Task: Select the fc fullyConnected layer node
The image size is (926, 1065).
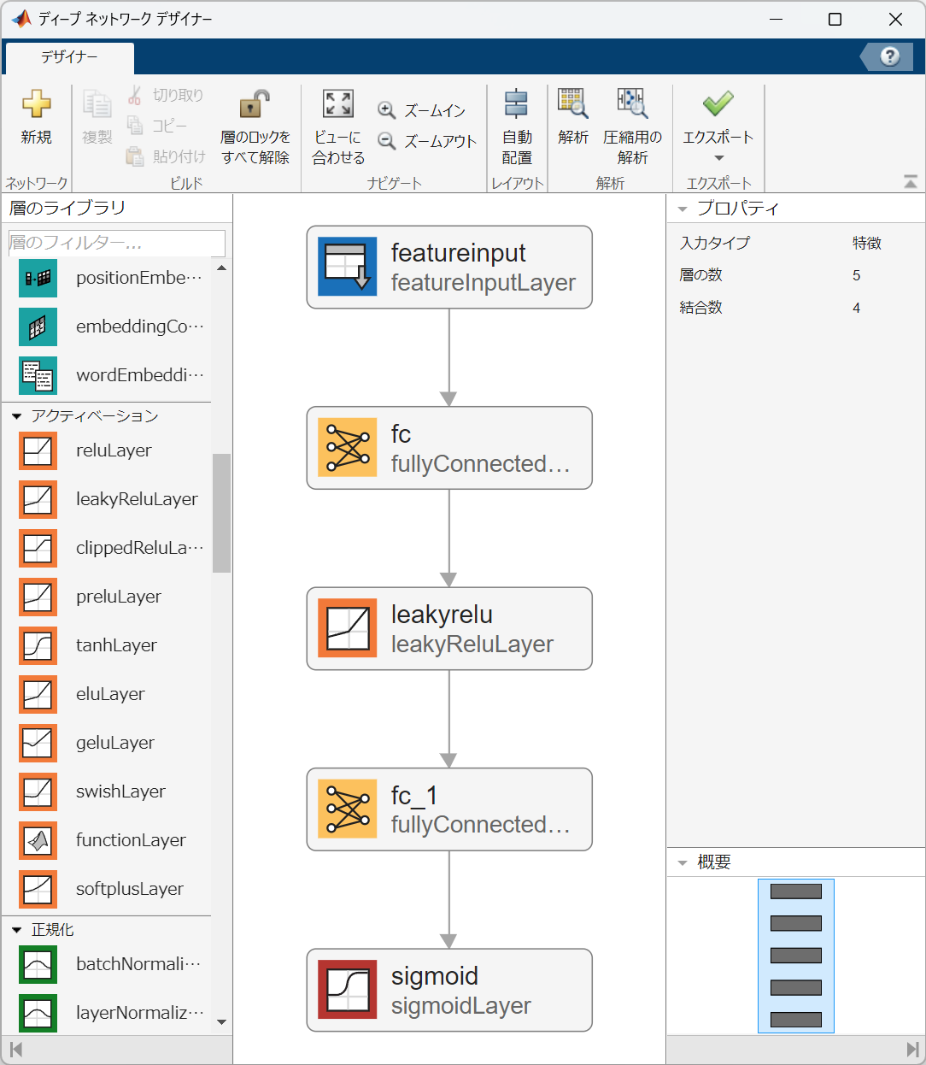Action: tap(449, 448)
